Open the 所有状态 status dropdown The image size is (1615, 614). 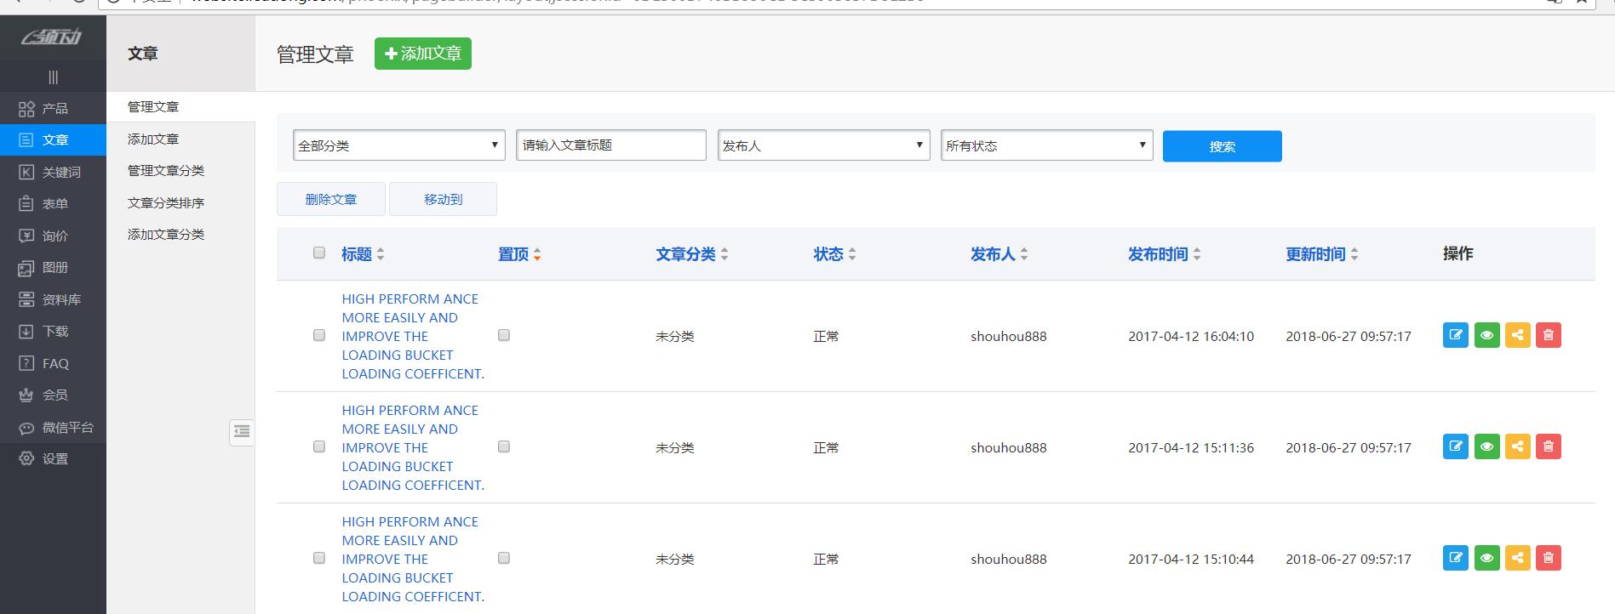1046,145
